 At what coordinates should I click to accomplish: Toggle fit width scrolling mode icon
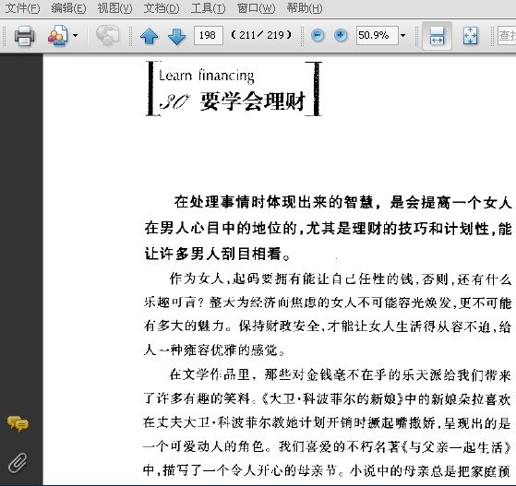pyautogui.click(x=437, y=36)
